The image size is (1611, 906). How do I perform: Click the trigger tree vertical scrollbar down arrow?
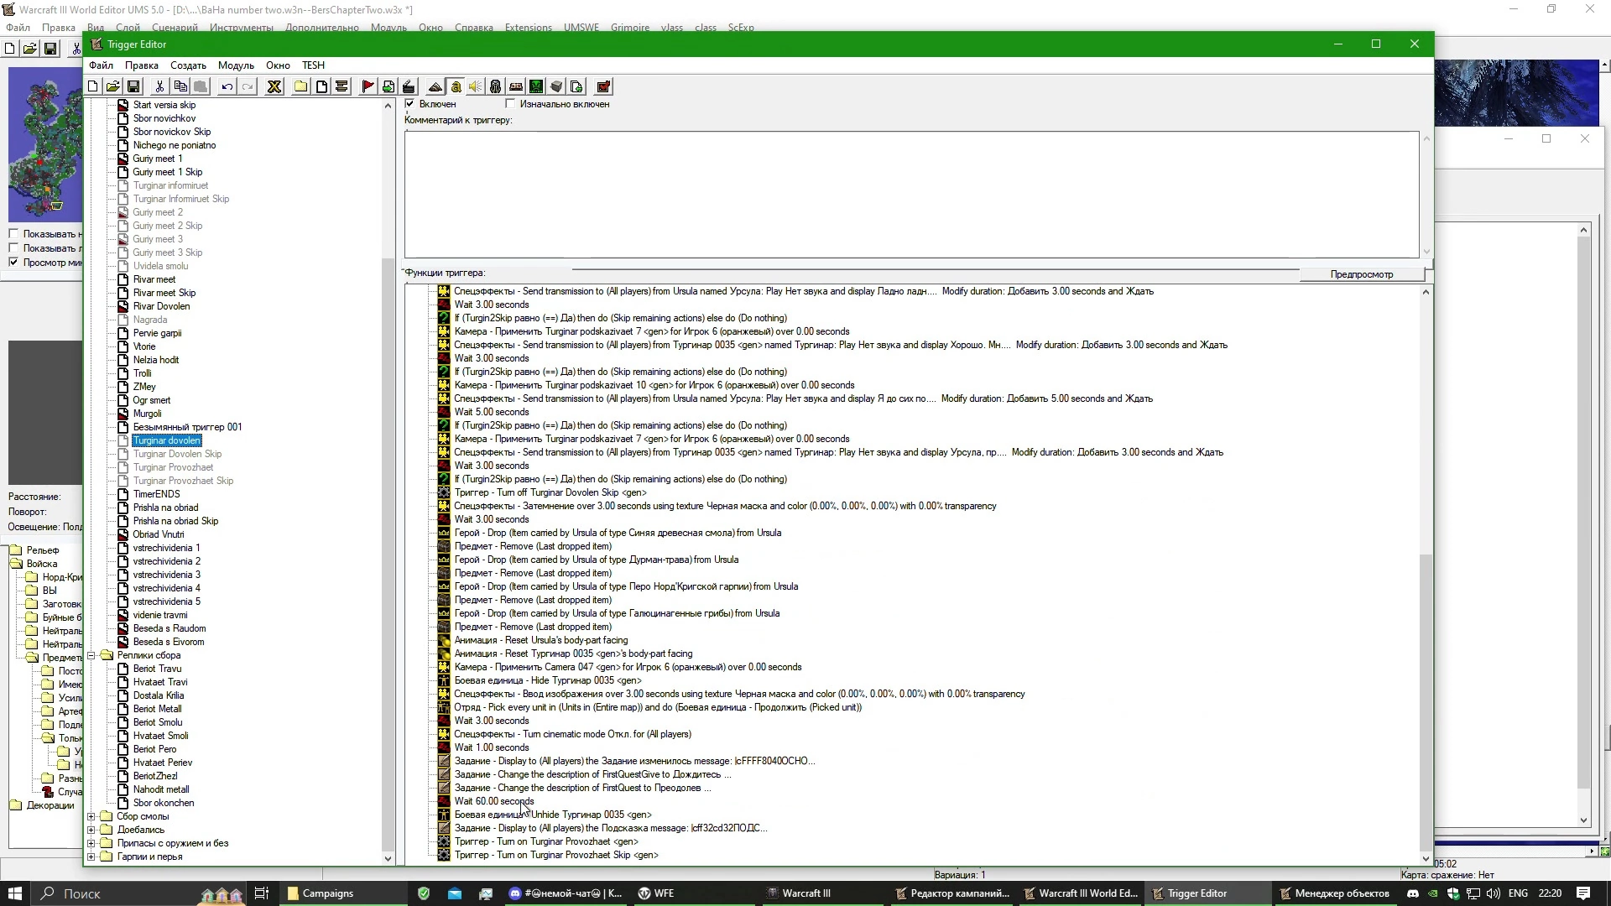(388, 858)
